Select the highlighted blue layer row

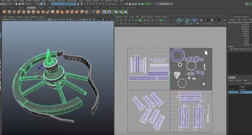240,92
